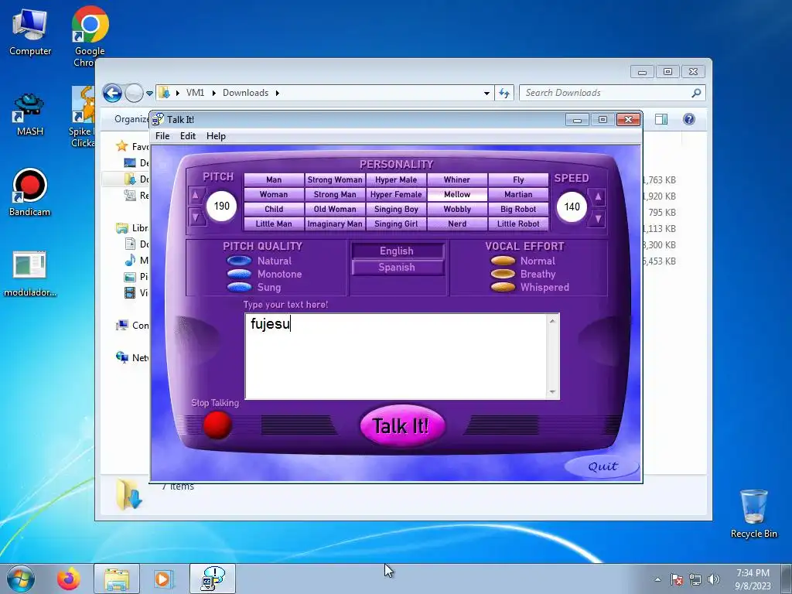
Task: Pick the Nerd personality
Action: click(457, 224)
